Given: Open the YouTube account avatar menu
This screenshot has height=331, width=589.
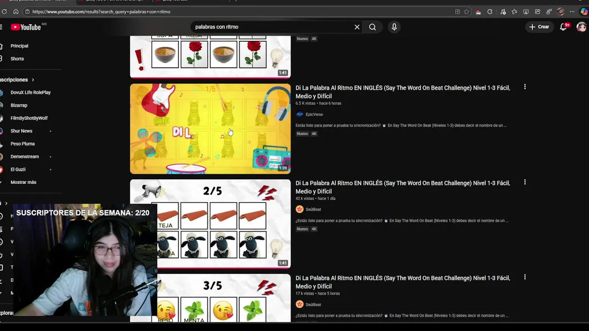Looking at the screenshot, I should tap(582, 27).
